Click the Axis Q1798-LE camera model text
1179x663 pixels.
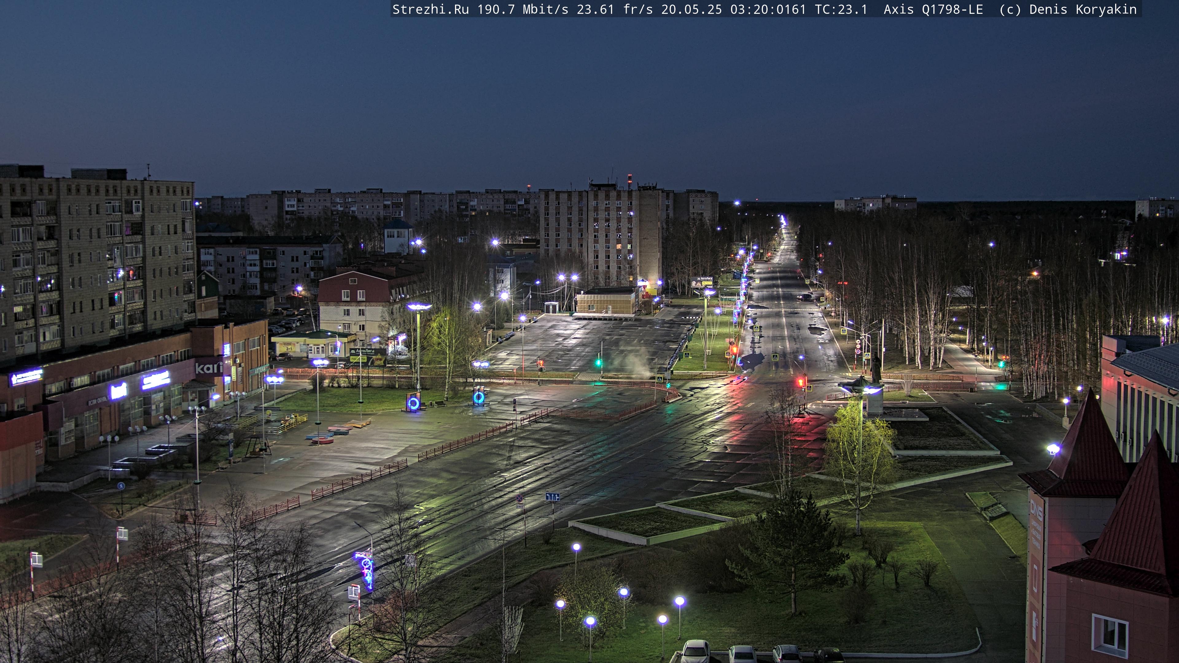[x=933, y=10]
